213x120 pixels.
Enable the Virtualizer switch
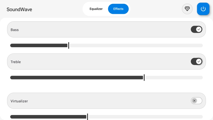(x=196, y=101)
